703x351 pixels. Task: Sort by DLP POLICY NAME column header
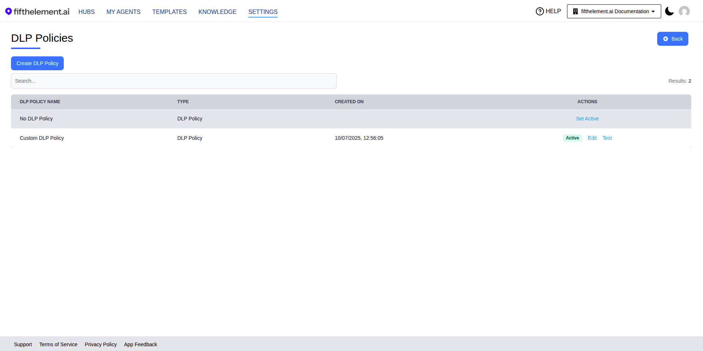[x=40, y=102]
